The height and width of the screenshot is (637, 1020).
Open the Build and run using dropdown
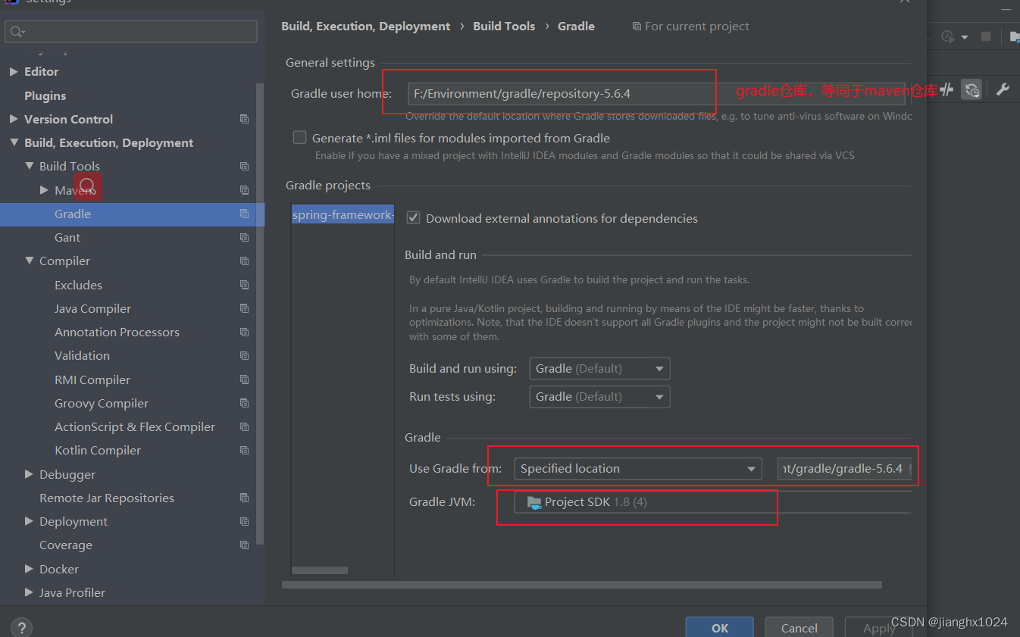click(x=599, y=369)
